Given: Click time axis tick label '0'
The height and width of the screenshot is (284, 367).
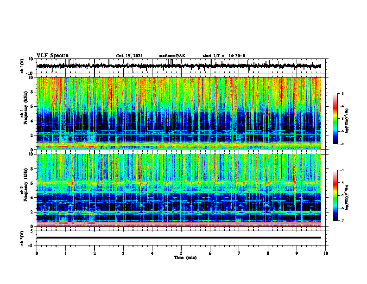Looking at the screenshot, I should 37,253.
